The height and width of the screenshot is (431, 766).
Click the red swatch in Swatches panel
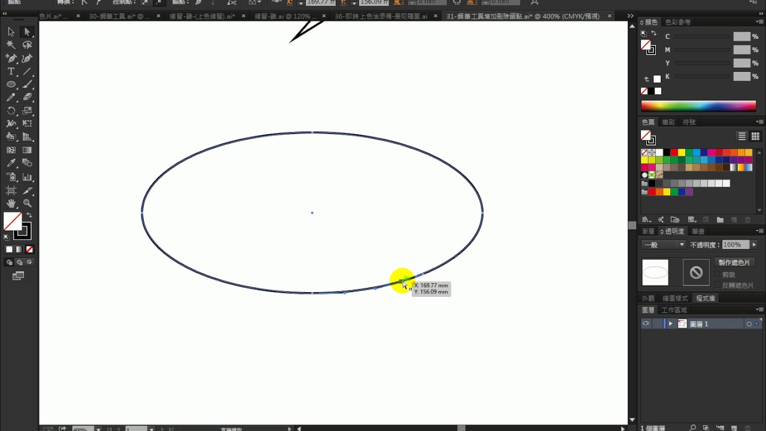click(674, 153)
